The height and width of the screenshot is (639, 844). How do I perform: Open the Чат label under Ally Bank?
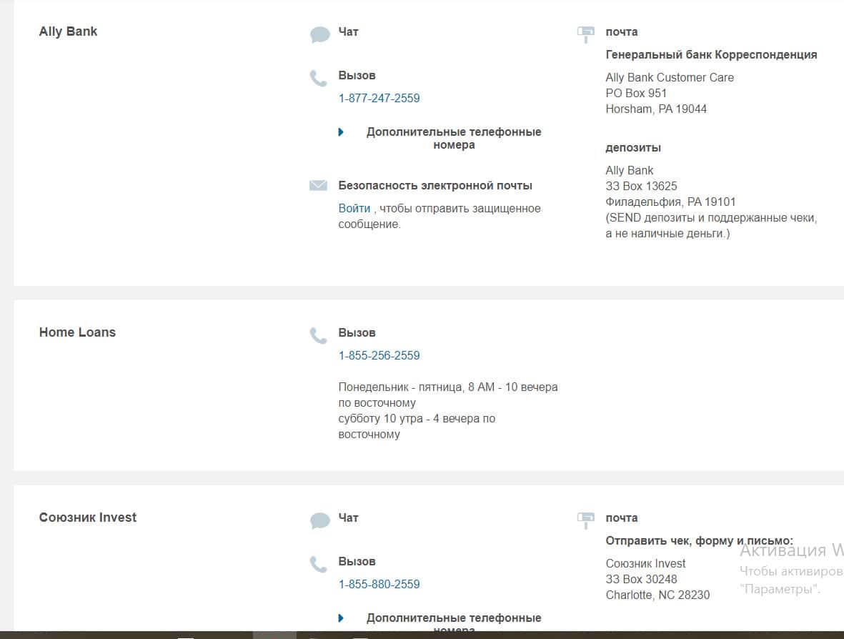coord(348,31)
